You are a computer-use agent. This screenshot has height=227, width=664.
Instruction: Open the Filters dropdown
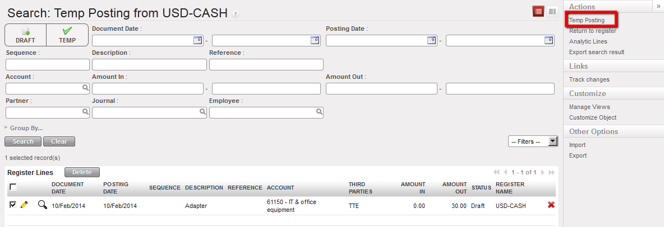tap(533, 141)
